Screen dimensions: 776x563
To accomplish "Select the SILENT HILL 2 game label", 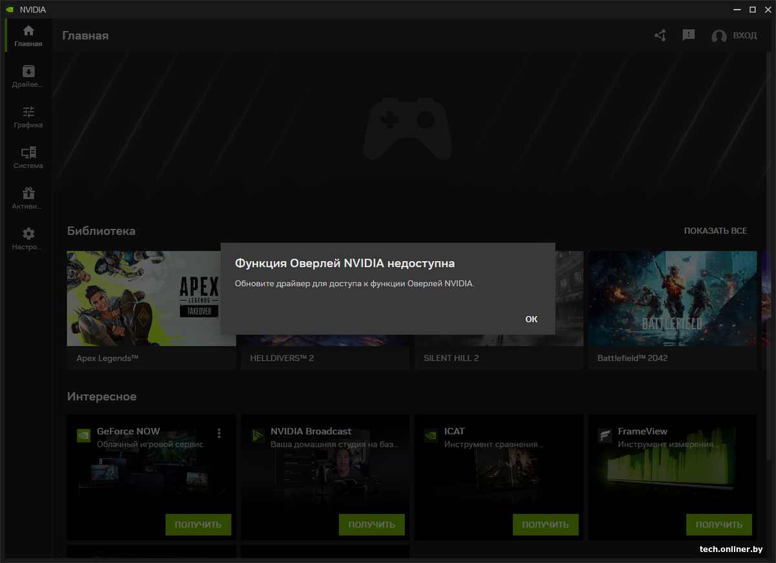I will click(x=451, y=358).
